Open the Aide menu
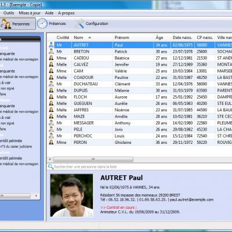Image resolution: width=232 pixels, height=232 pixels. [49, 13]
